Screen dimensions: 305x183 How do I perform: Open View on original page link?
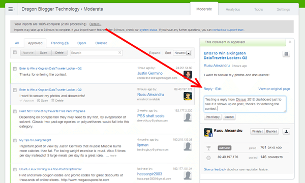(x=274, y=89)
